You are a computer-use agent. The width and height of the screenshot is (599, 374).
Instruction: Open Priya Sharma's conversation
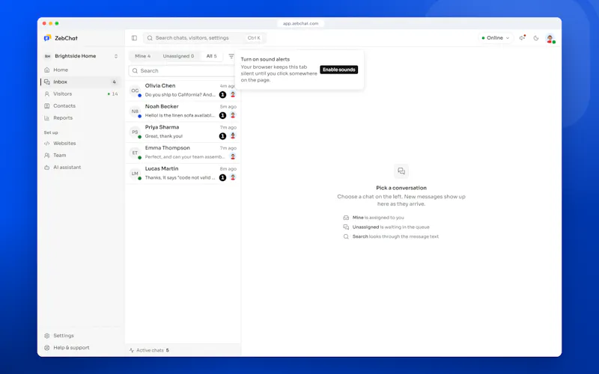tap(183, 132)
